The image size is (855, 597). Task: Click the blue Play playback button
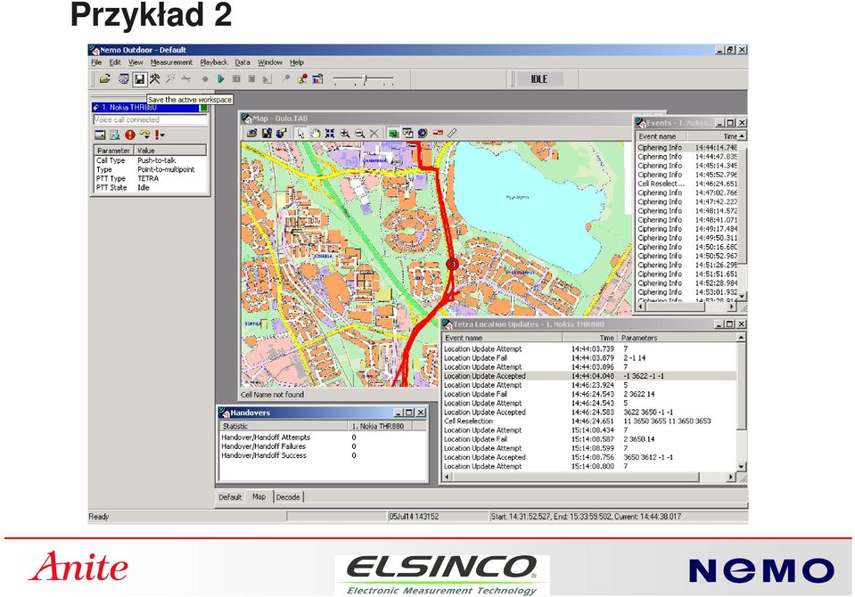pos(220,79)
